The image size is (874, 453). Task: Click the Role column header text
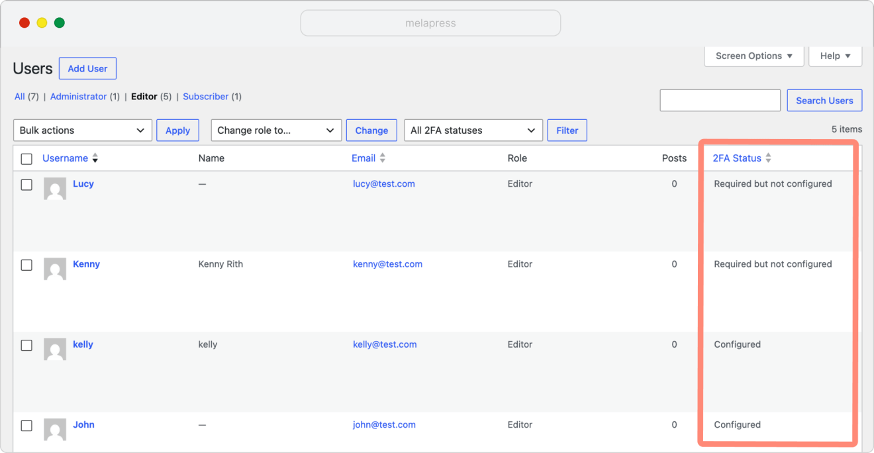(x=517, y=158)
